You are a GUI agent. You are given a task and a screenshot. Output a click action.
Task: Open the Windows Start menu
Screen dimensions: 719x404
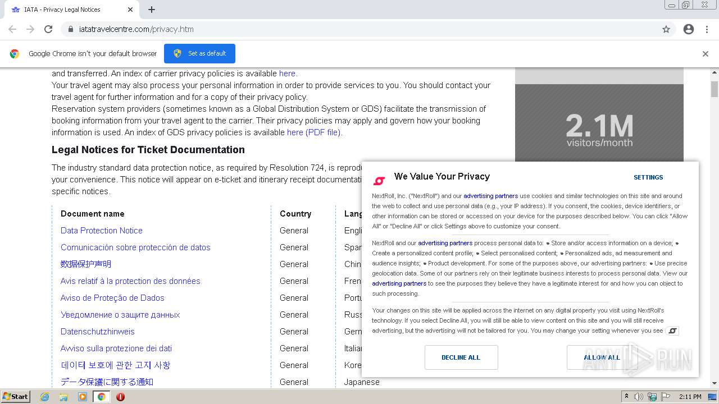(16, 396)
